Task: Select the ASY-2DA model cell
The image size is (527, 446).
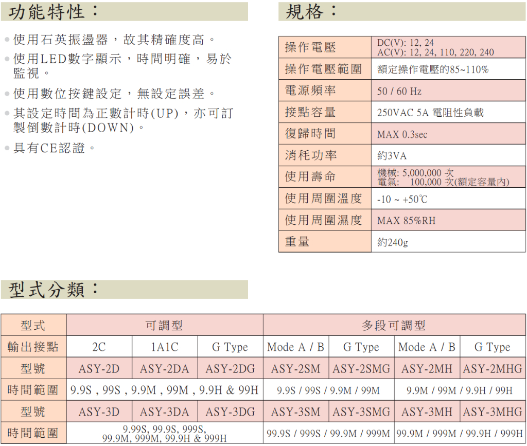Action: pyautogui.click(x=165, y=369)
